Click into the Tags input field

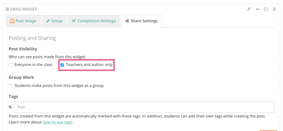pos(144,107)
